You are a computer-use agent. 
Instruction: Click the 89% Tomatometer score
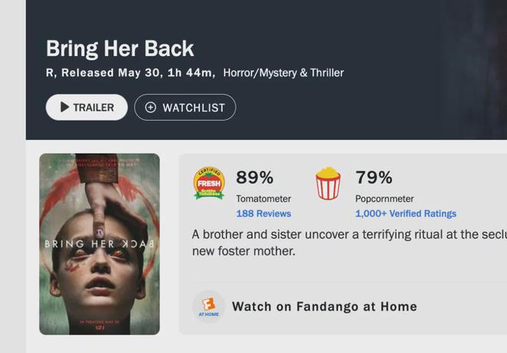tap(255, 178)
